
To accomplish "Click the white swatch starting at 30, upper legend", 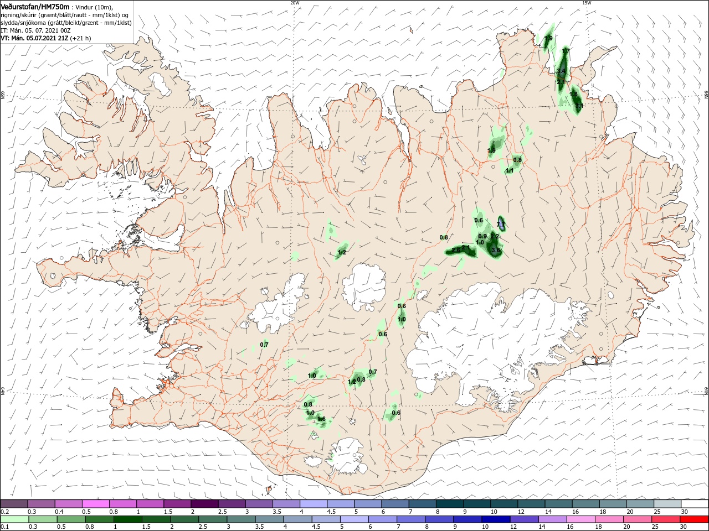I will [695, 504].
